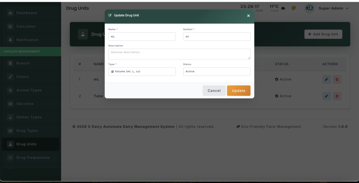The width and height of the screenshot is (359, 183).
Task: Focus the Description text area
Action: click(179, 54)
